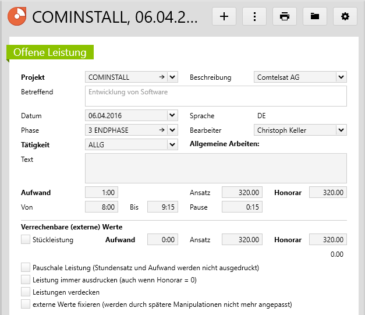
Task: Open settings via the gear icon
Action: pyautogui.click(x=345, y=16)
